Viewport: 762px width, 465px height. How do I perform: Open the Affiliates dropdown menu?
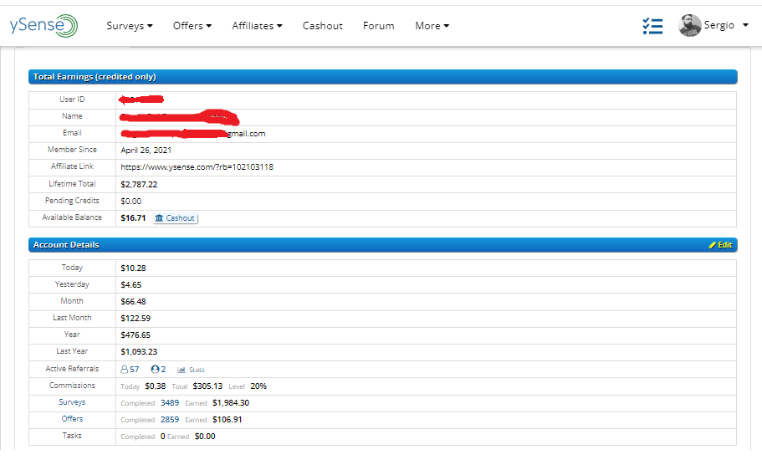[257, 26]
